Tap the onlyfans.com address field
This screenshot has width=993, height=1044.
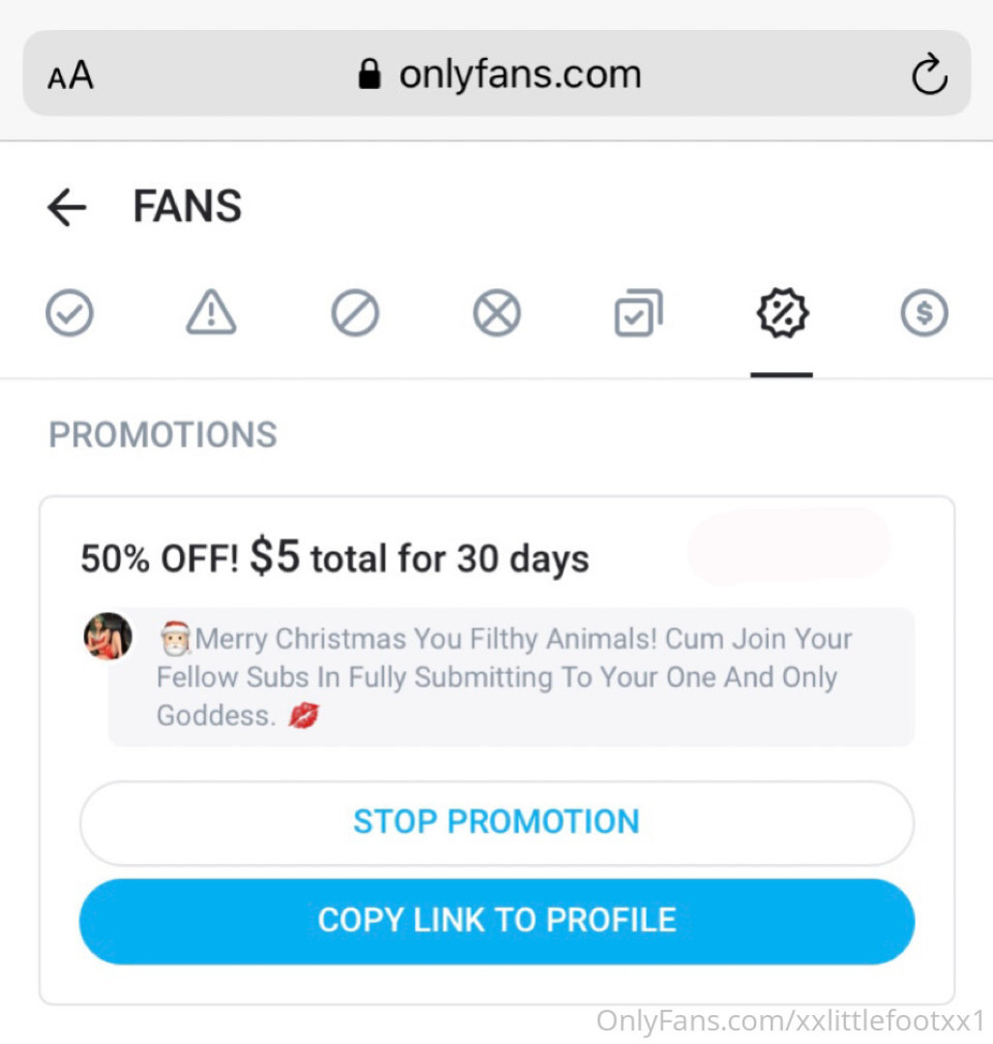pyautogui.click(x=519, y=74)
